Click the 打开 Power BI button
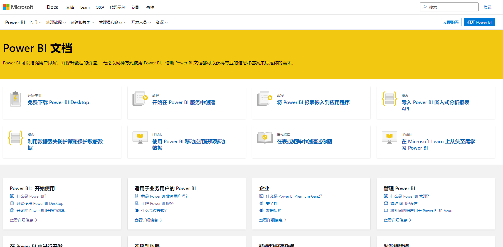Screen dimensions: 503x247 [x=479, y=22]
